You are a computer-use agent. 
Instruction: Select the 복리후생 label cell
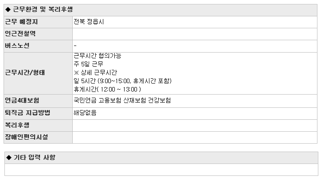coord(38,126)
